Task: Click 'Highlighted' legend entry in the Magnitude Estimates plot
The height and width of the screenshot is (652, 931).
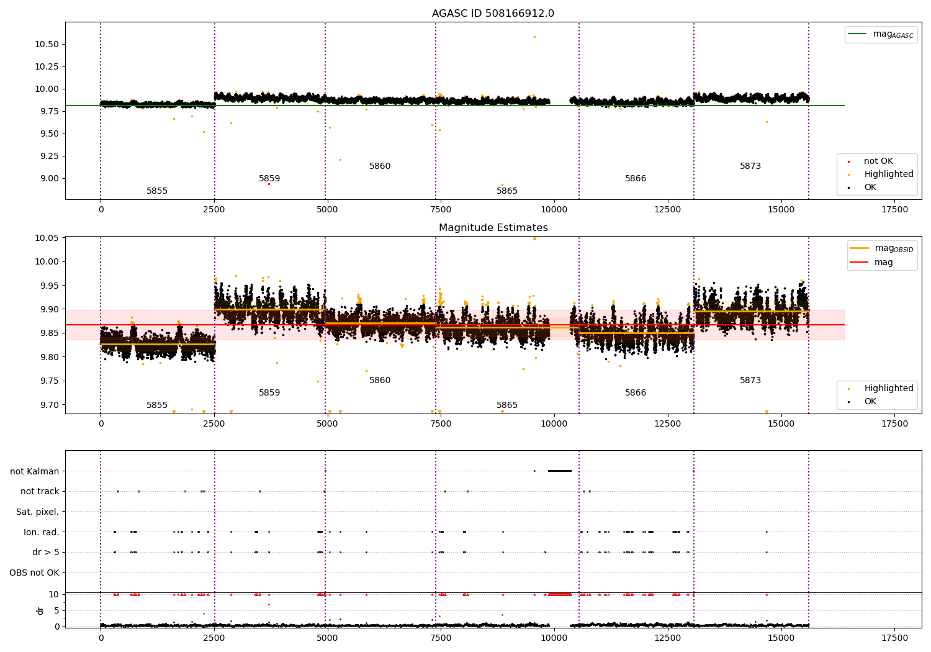Action: click(x=879, y=388)
